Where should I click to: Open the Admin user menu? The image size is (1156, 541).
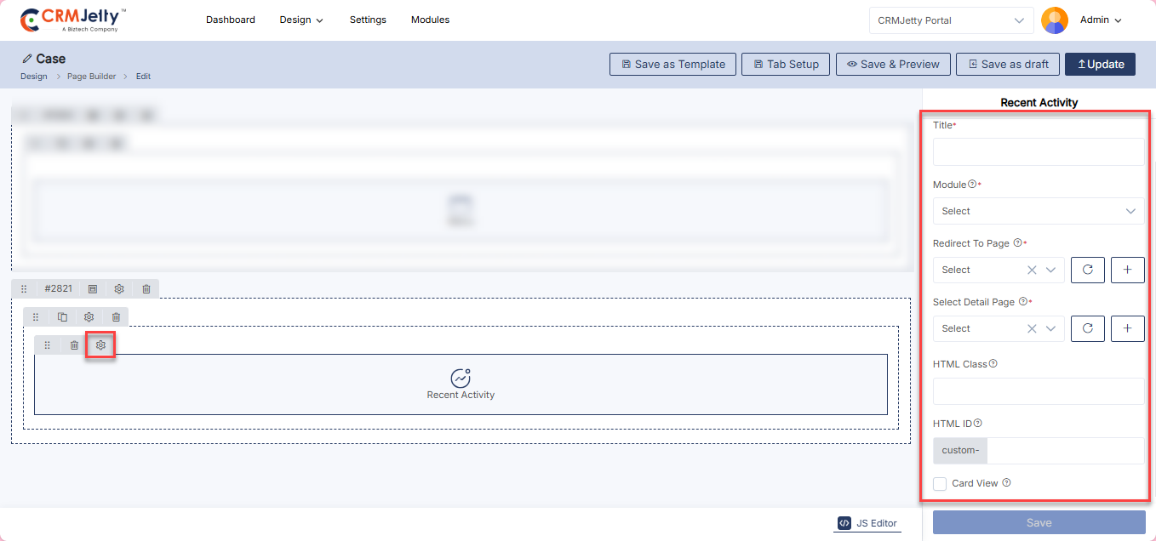pos(1100,20)
